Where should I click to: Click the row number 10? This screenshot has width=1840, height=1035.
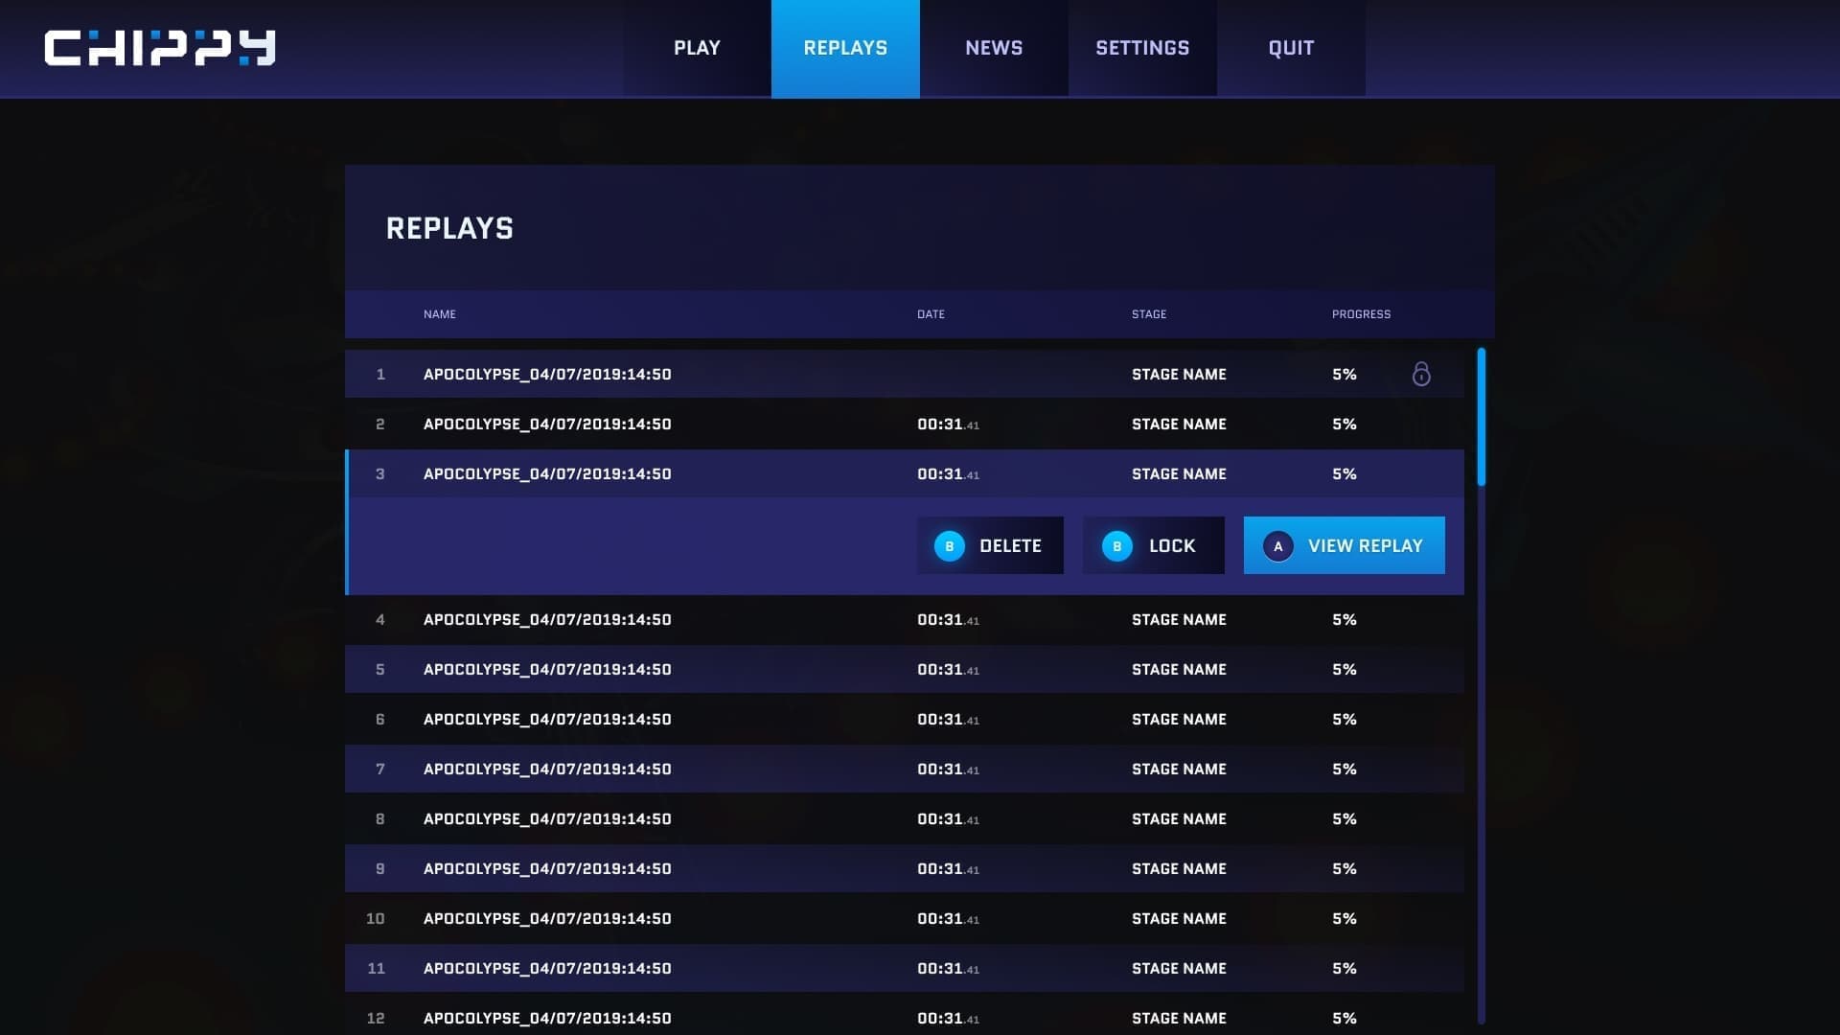pos(376,918)
